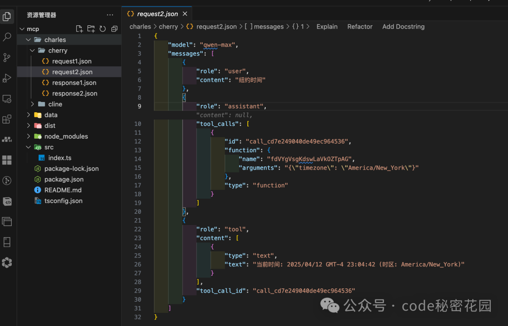Image resolution: width=508 pixels, height=326 pixels.
Task: Click the four-squares grid activity bar icon
Action: point(7,160)
